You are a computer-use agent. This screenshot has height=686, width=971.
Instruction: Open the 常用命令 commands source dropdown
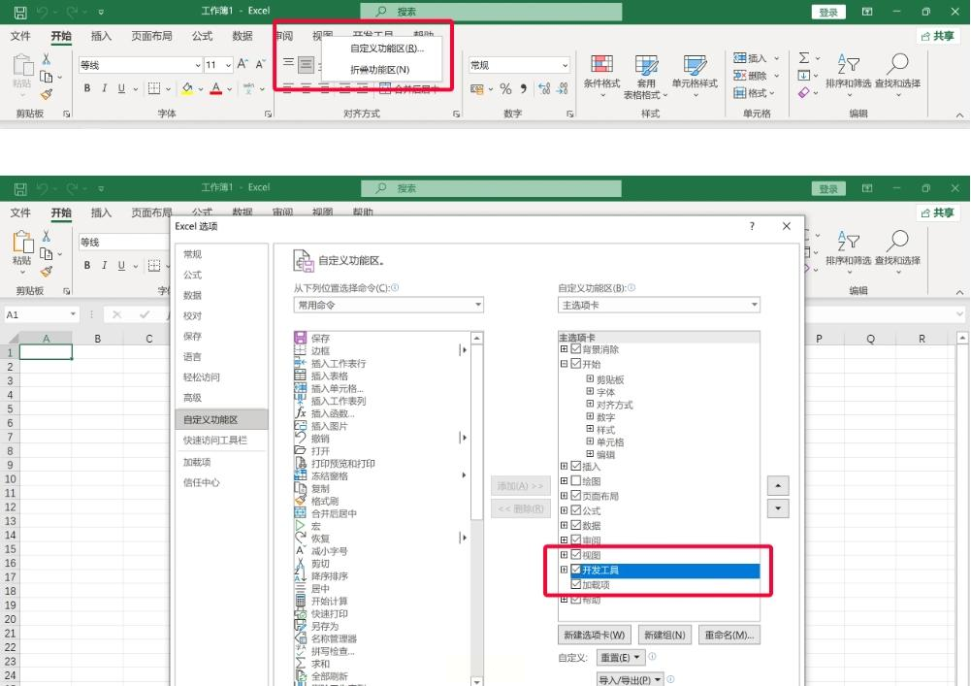click(x=388, y=305)
